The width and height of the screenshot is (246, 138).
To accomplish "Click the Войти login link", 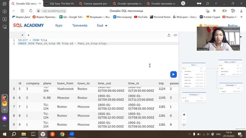I will point(232,26).
